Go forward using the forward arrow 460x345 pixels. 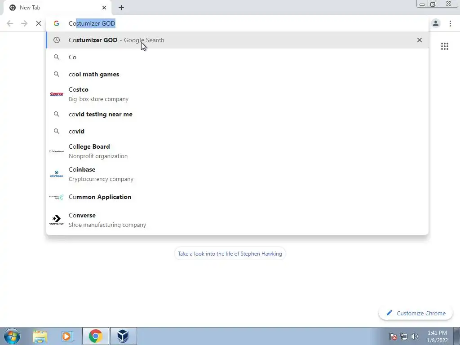tap(24, 23)
